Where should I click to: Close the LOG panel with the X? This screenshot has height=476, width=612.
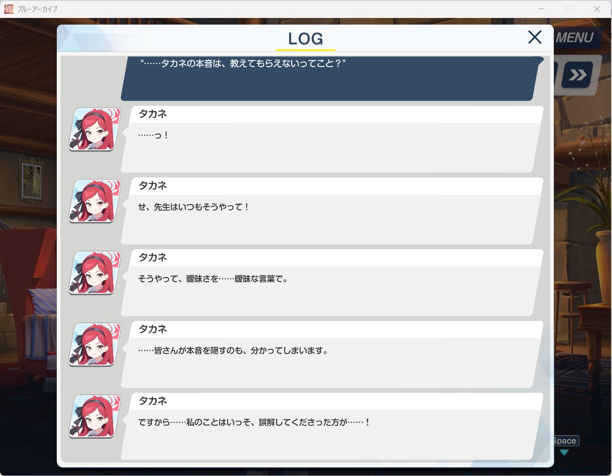[x=534, y=37]
